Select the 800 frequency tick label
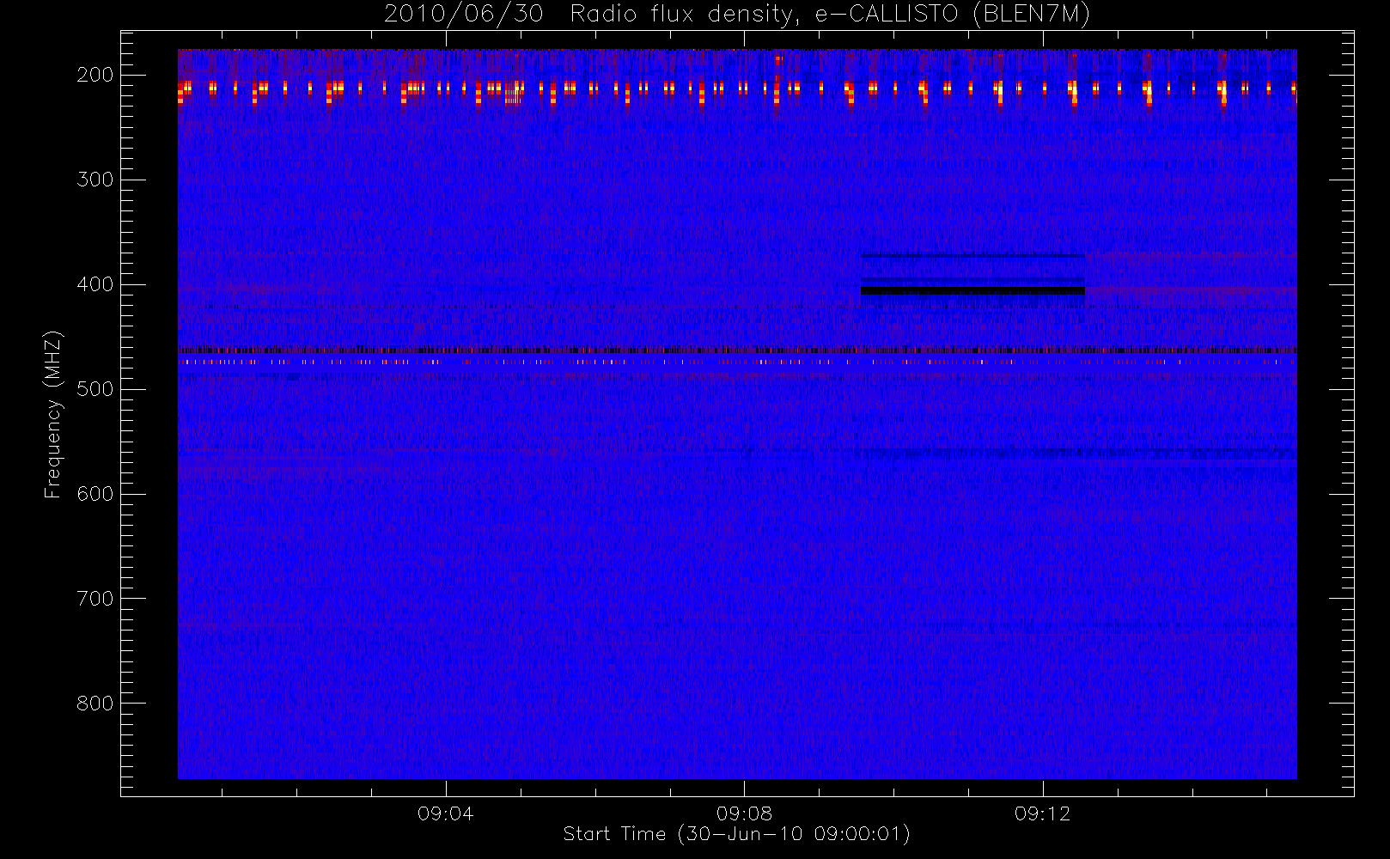Image resolution: width=1390 pixels, height=859 pixels. point(95,704)
